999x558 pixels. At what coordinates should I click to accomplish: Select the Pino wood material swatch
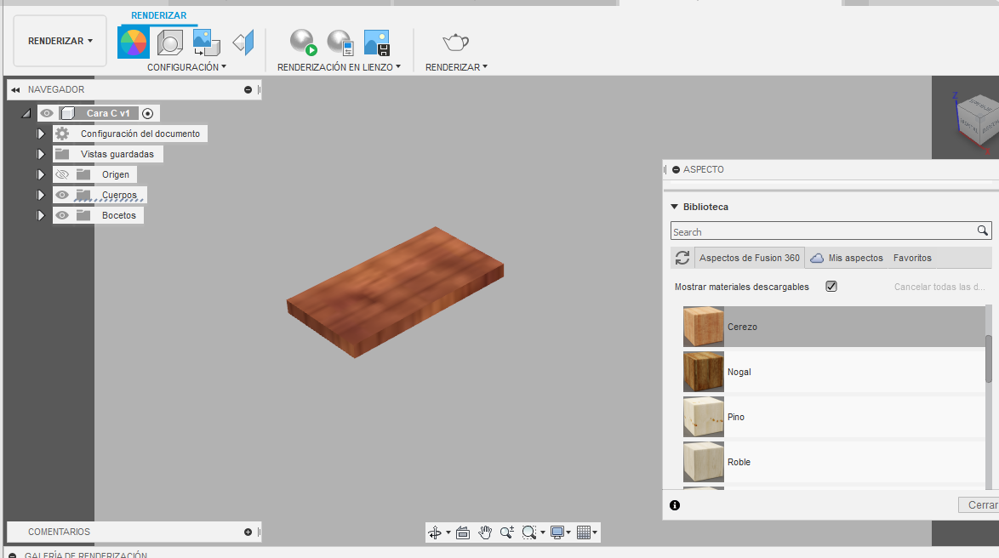tap(704, 418)
